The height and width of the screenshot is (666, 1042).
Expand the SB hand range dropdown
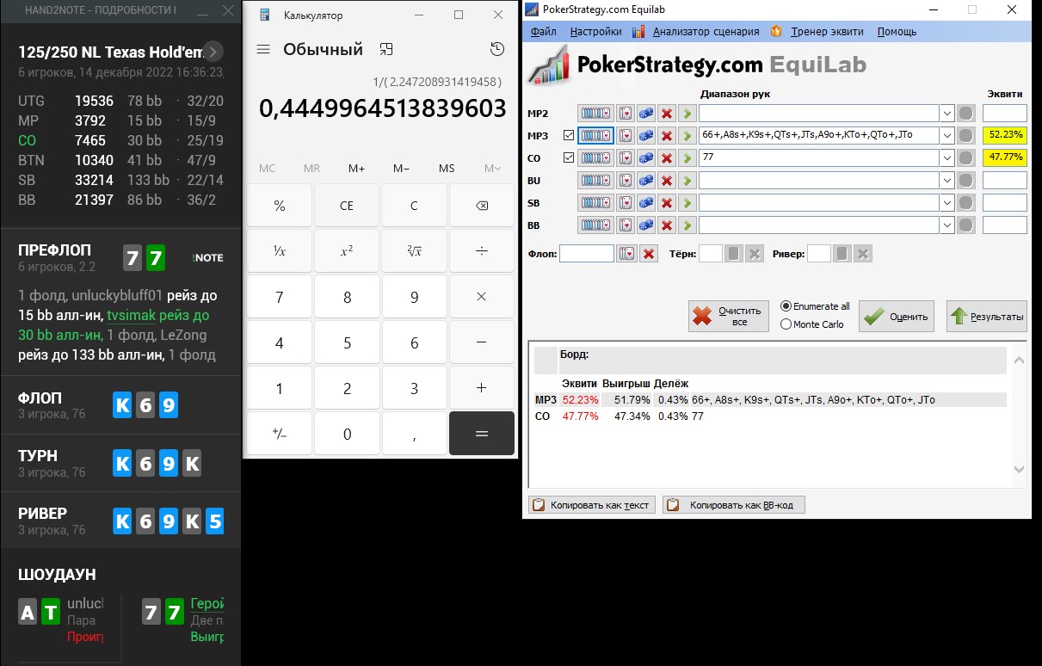[x=947, y=203]
